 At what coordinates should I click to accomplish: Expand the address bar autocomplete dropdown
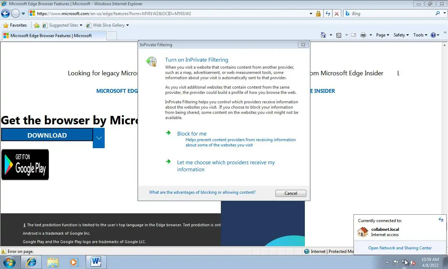click(x=311, y=14)
